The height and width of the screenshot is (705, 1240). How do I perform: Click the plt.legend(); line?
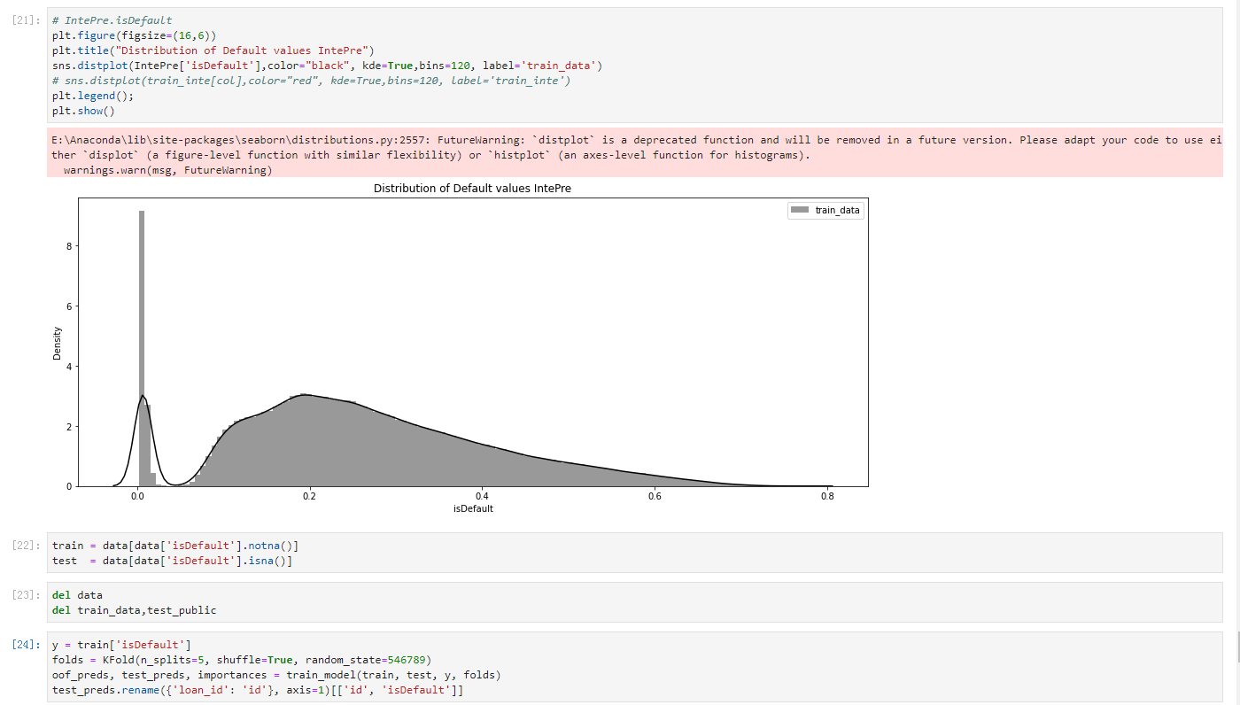93,96
